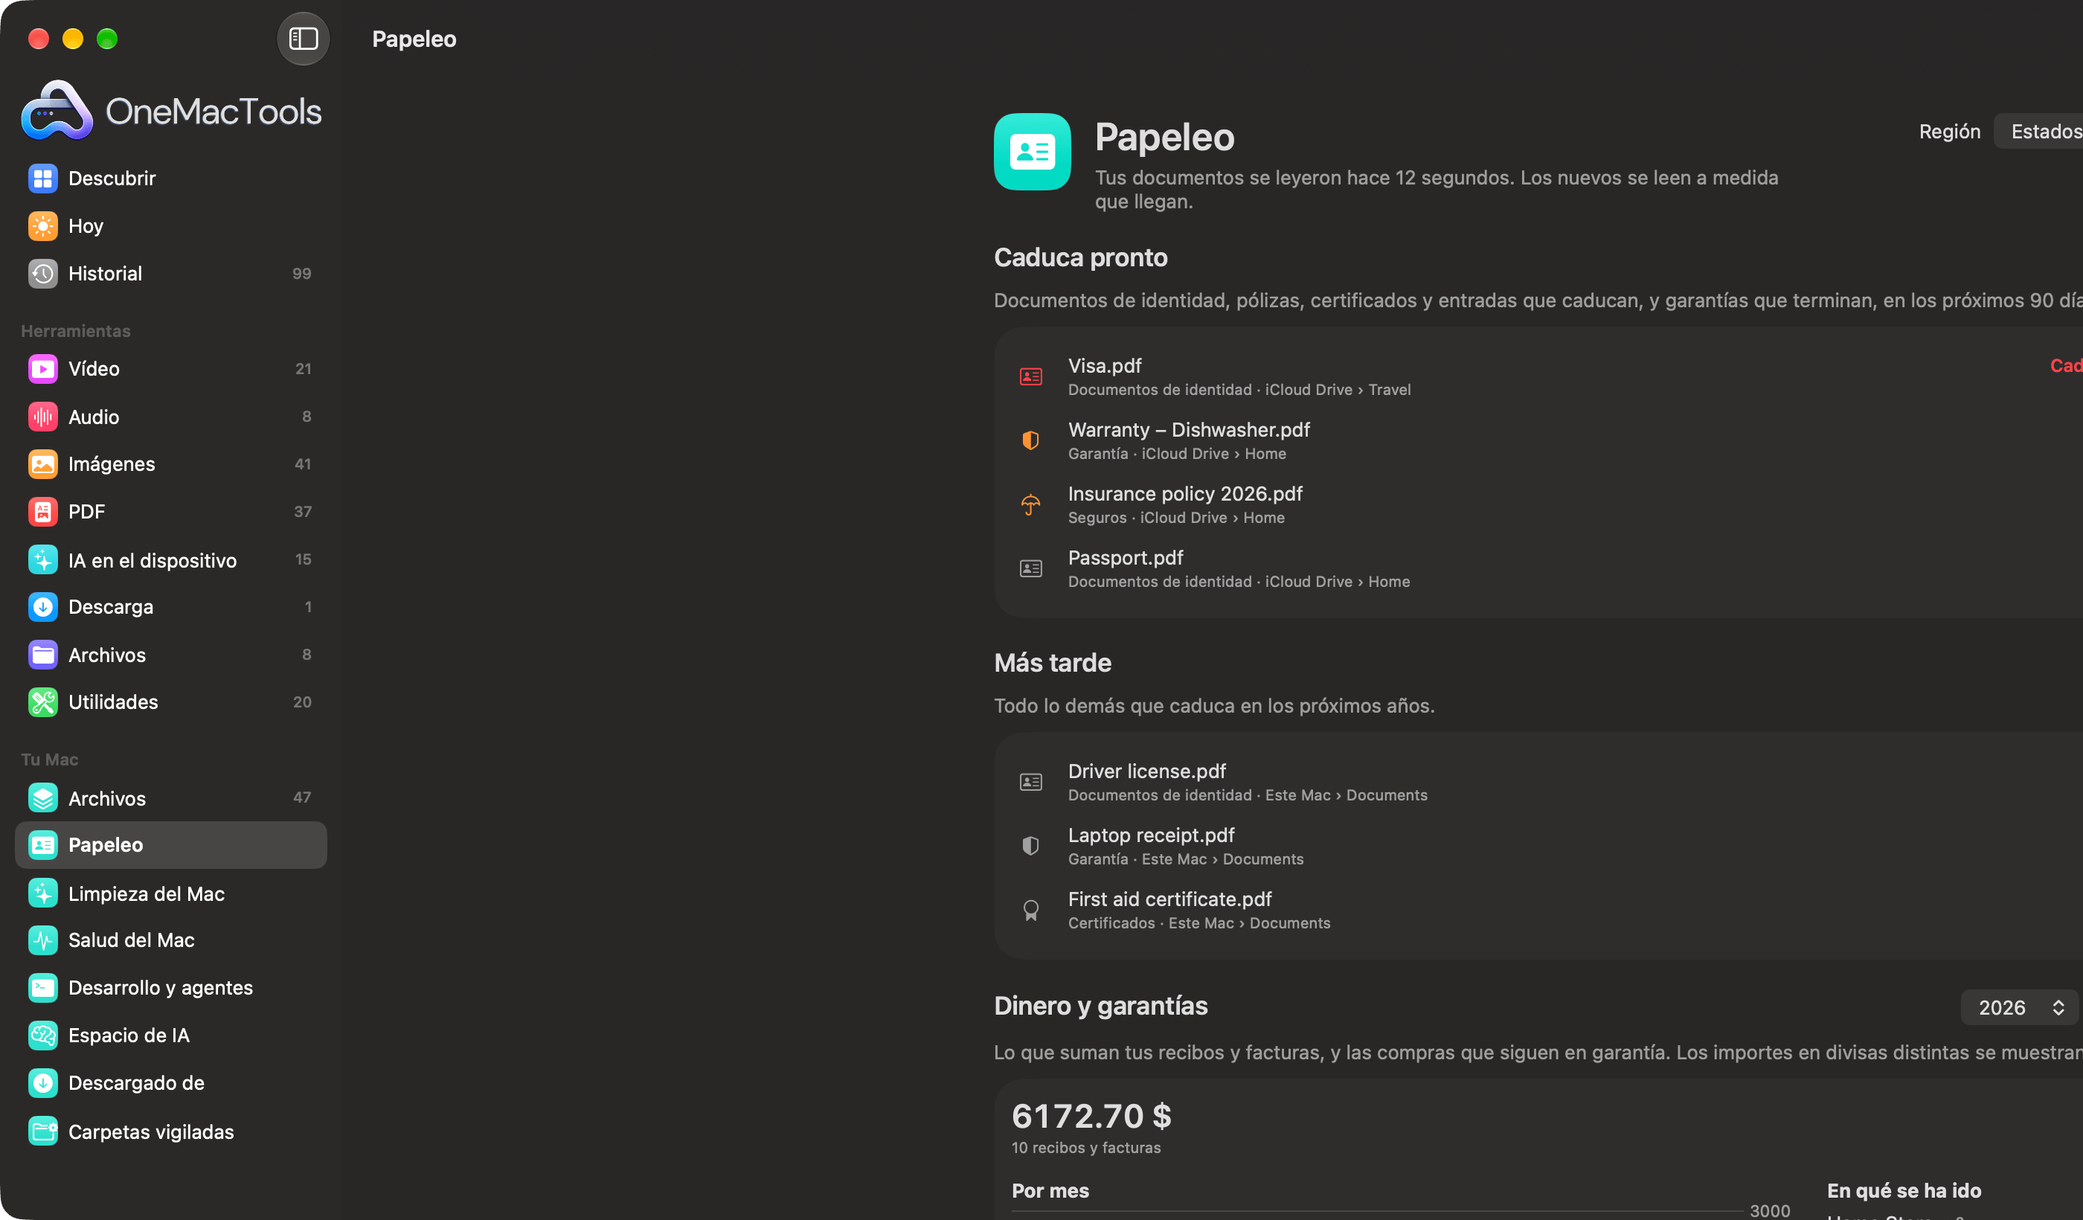This screenshot has height=1220, width=2083.
Task: Open Historial from the sidebar
Action: [x=170, y=274]
